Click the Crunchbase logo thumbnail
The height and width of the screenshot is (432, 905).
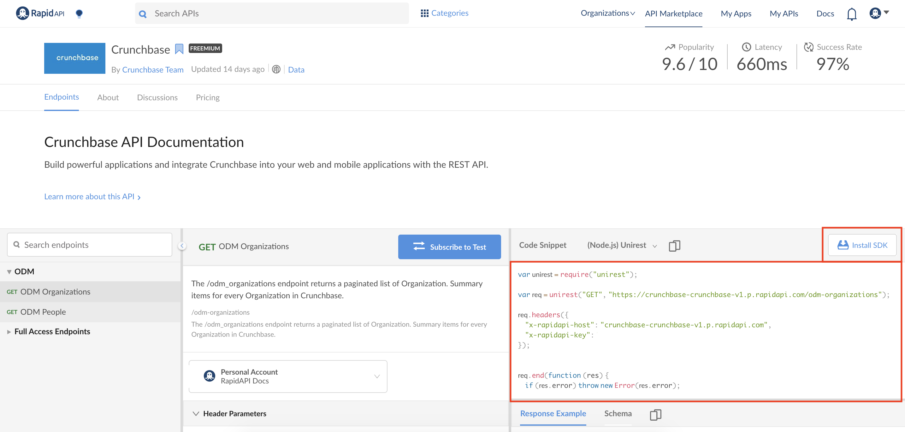click(x=74, y=58)
